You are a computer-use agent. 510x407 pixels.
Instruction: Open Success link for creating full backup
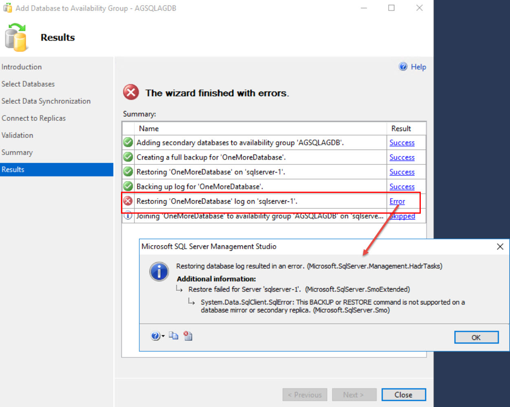tap(402, 158)
